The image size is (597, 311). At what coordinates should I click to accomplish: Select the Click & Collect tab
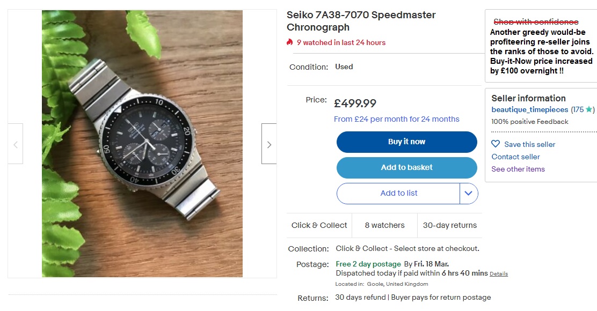pyautogui.click(x=319, y=225)
